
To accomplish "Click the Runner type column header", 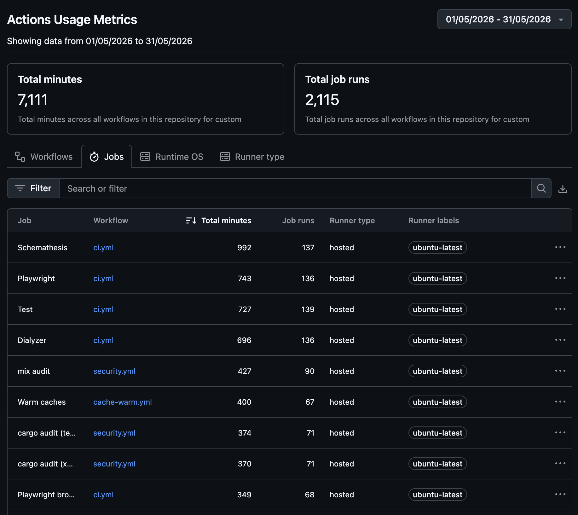I will click(x=352, y=220).
